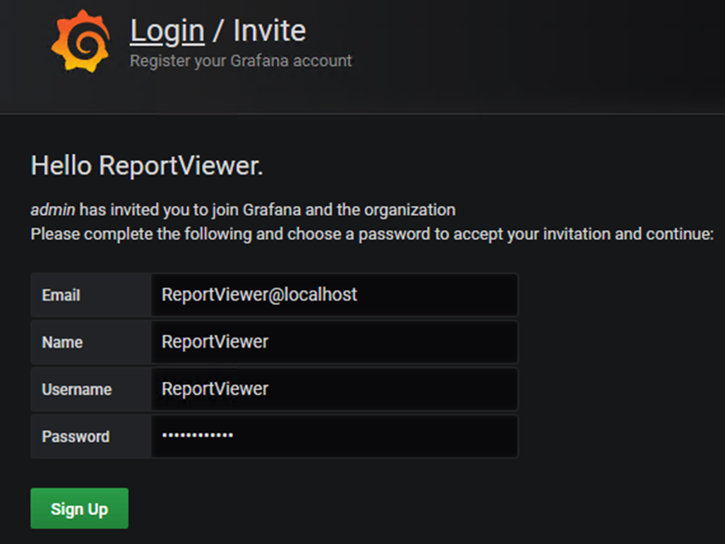
Task: Focus the Username input field
Action: 334,389
